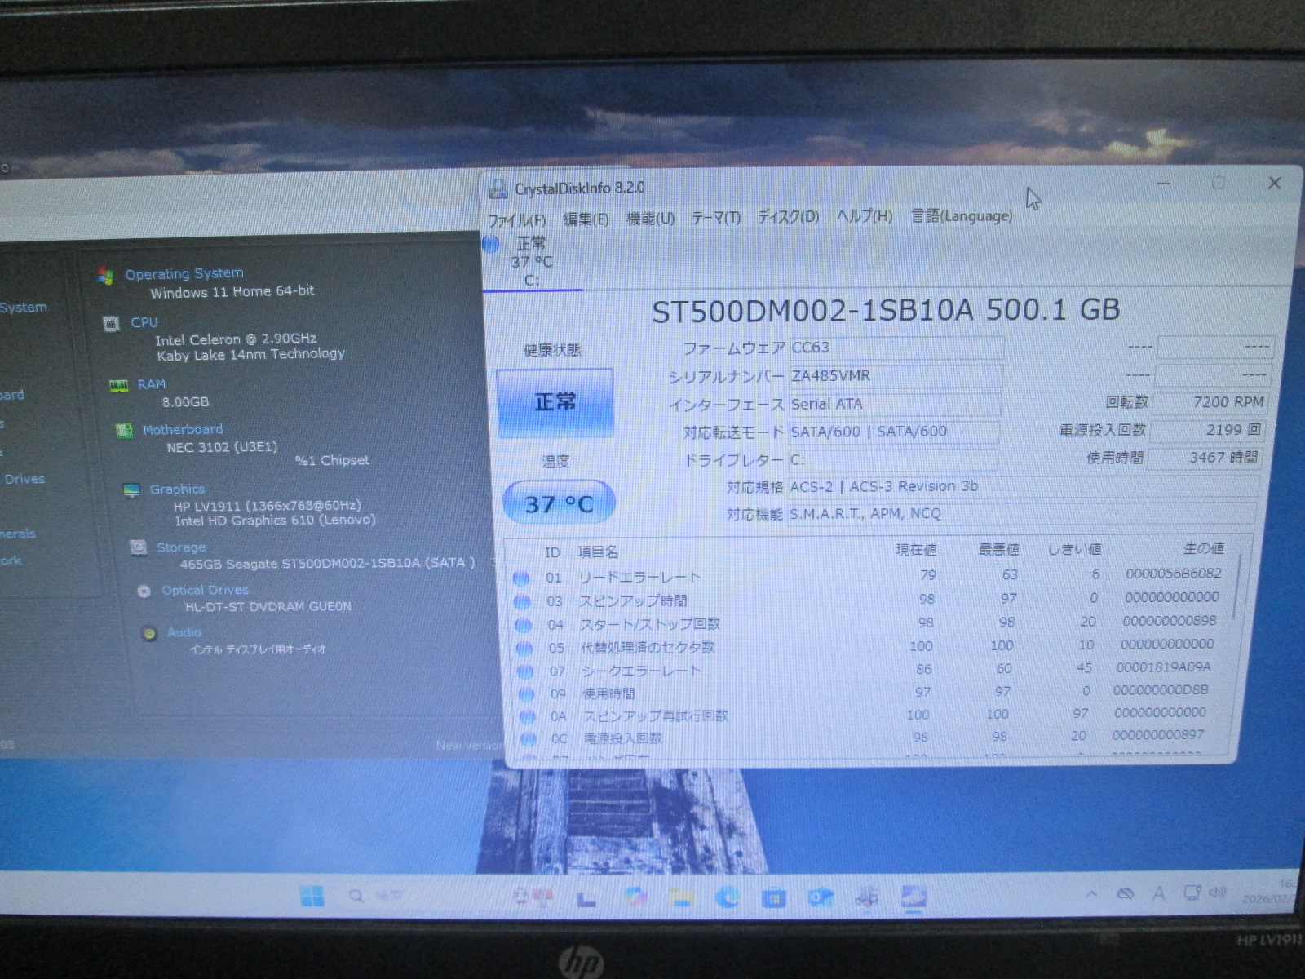Click the S.M.A.R.T. attribute list scrollbar
Image resolution: width=1305 pixels, height=979 pixels.
(1239, 587)
